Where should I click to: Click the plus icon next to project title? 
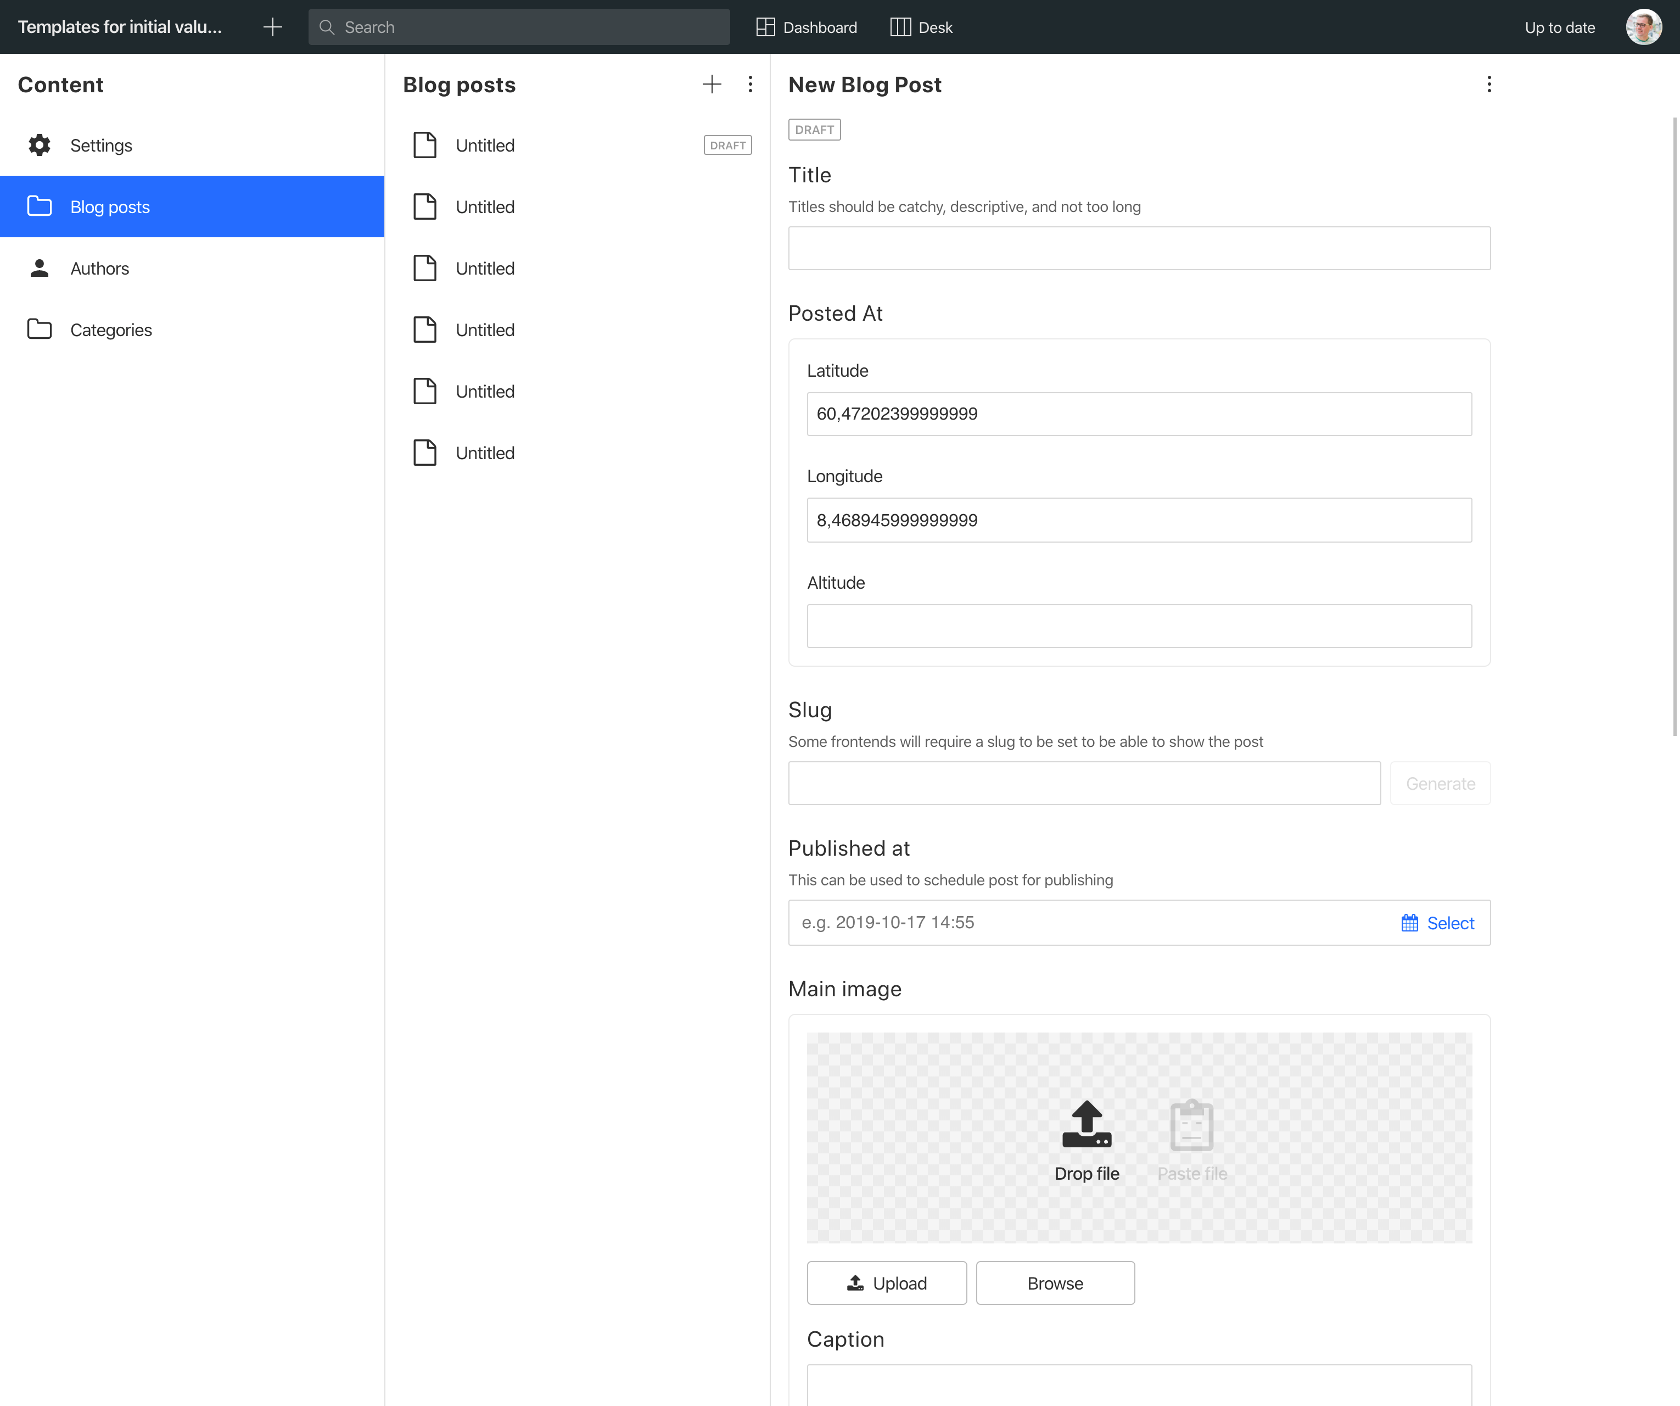point(273,27)
